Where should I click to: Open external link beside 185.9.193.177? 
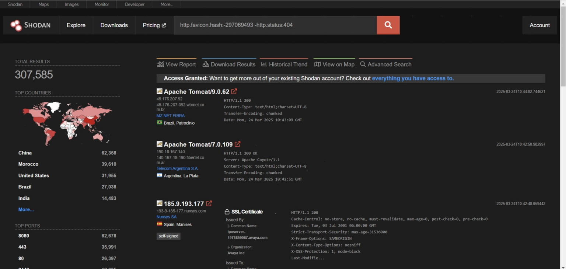click(x=209, y=203)
